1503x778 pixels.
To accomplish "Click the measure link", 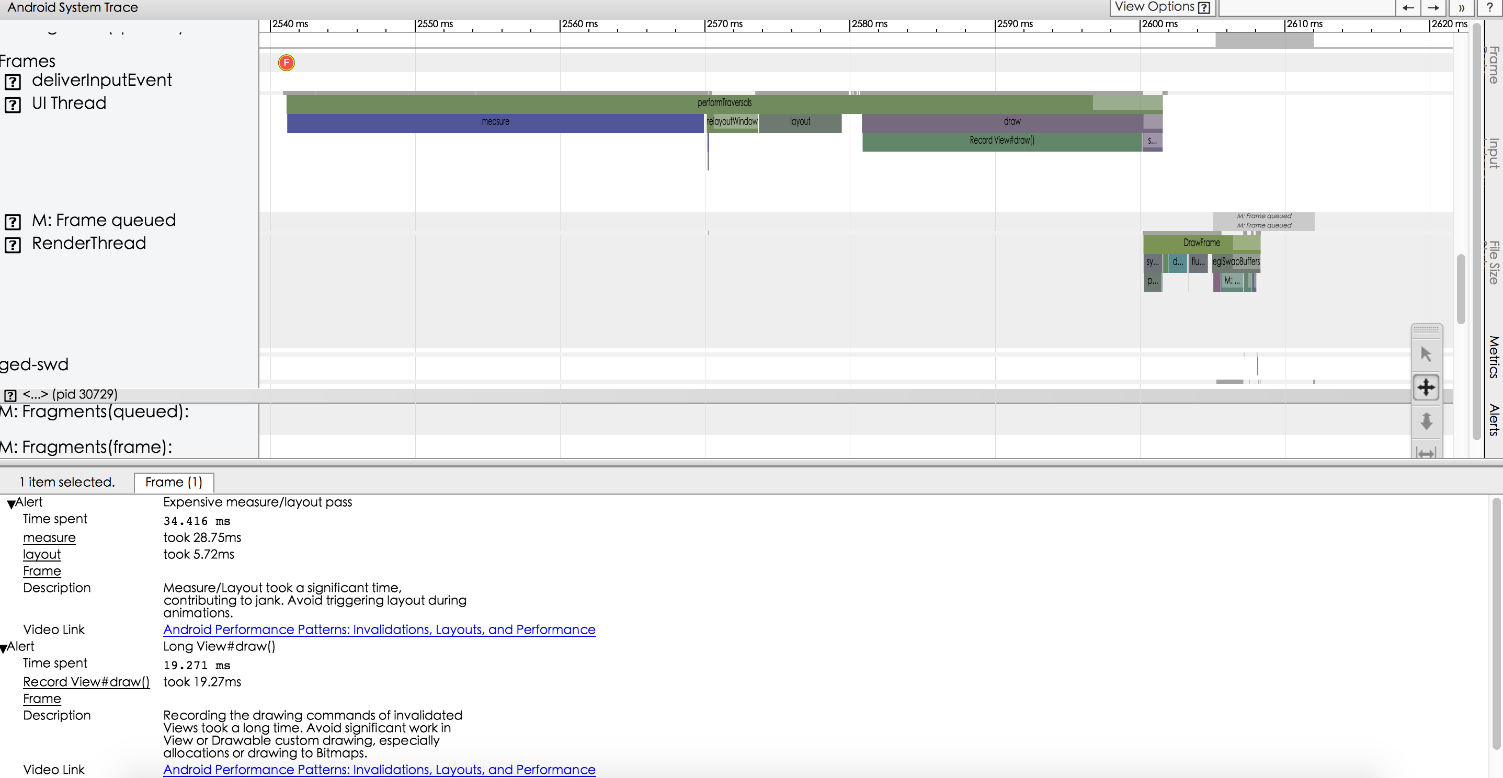I will 49,537.
